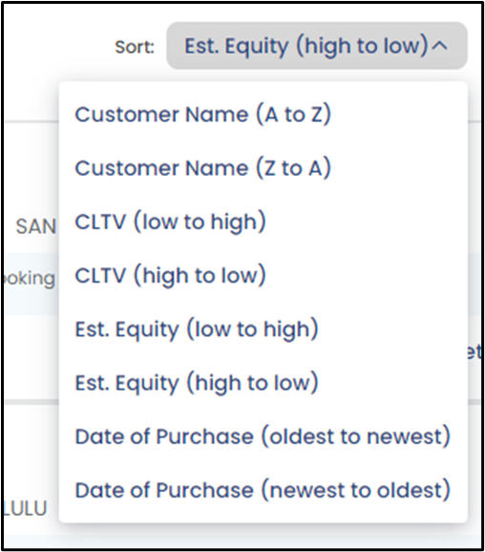Screen dimensions: 485x552
Task: Click the cut-off 'ooking' text behind the menu
Action: 28,279
